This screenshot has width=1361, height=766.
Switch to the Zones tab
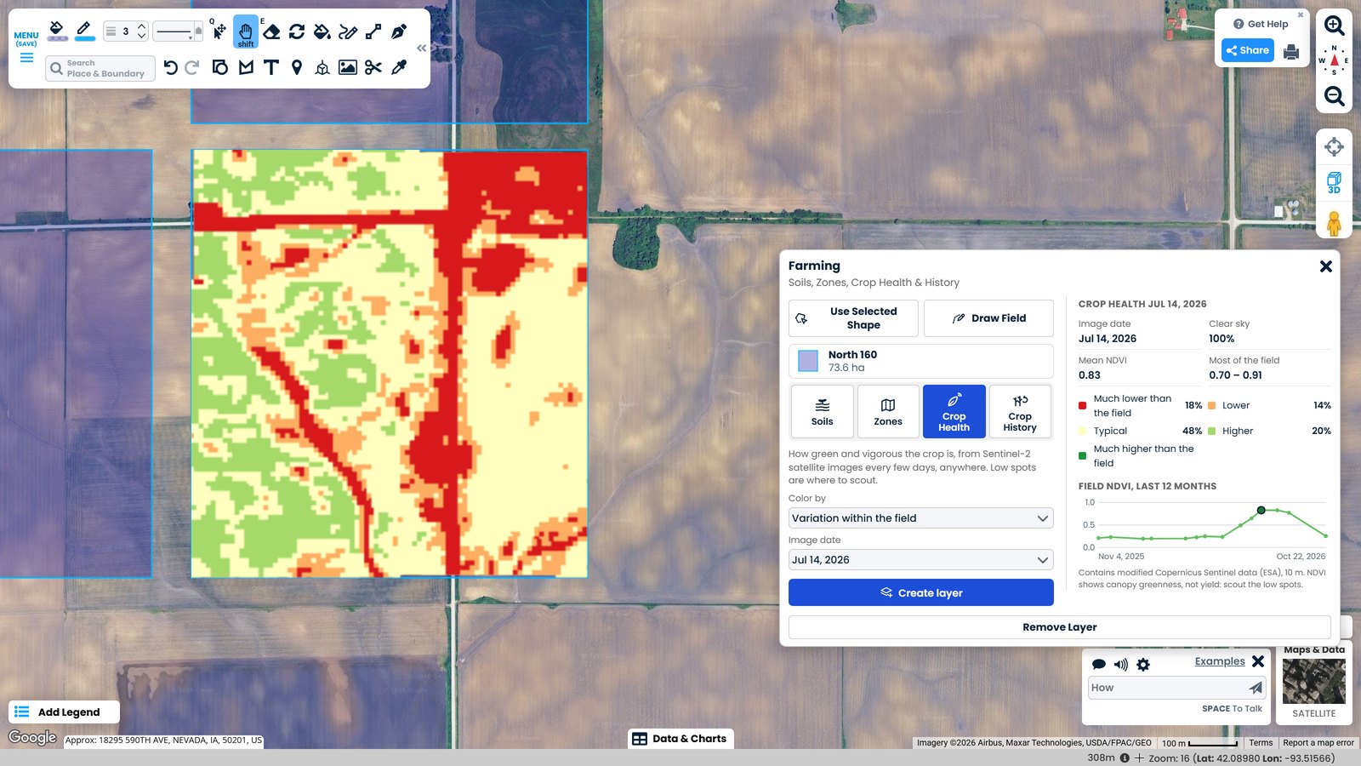click(888, 411)
